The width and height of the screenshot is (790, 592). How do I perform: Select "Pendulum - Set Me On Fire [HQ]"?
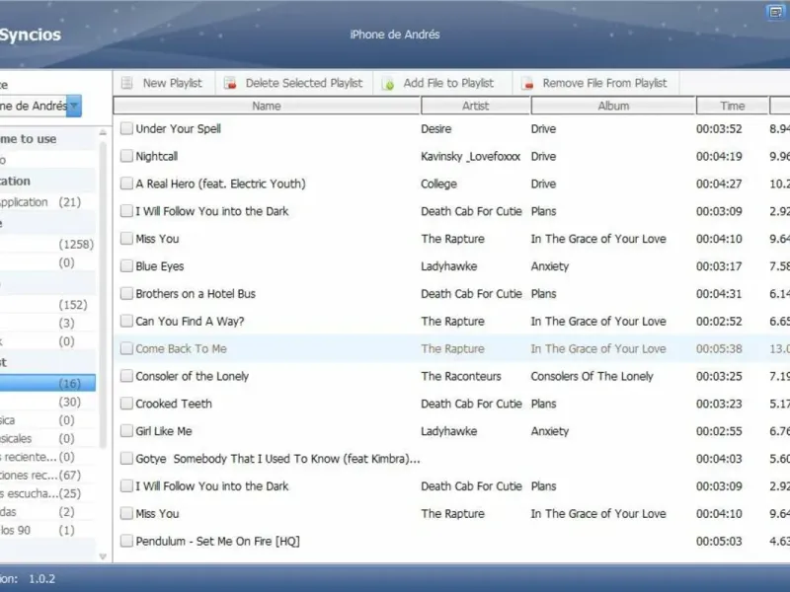[217, 541]
